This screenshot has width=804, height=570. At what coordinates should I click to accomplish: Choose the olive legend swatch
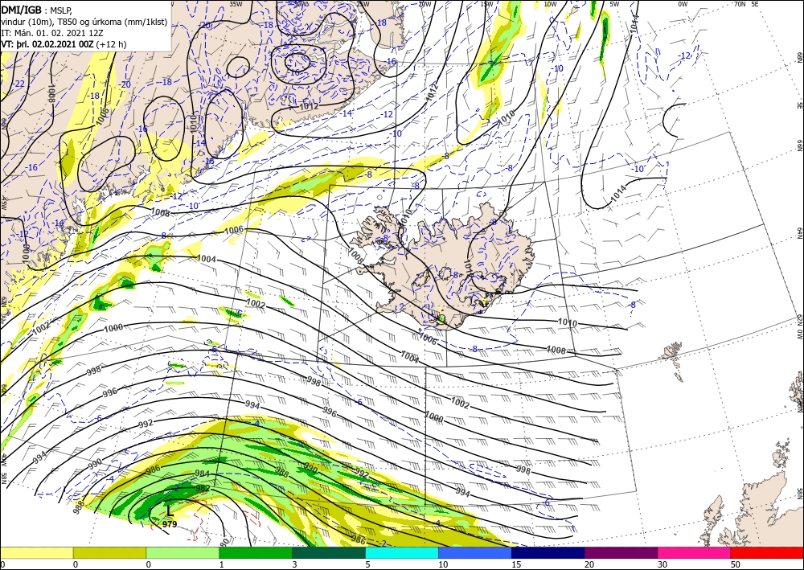(109, 552)
